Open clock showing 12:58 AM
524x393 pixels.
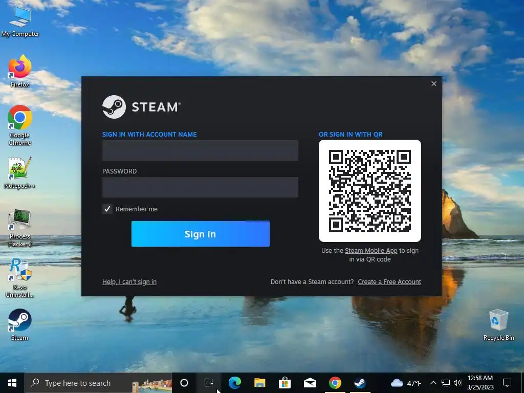coord(480,383)
